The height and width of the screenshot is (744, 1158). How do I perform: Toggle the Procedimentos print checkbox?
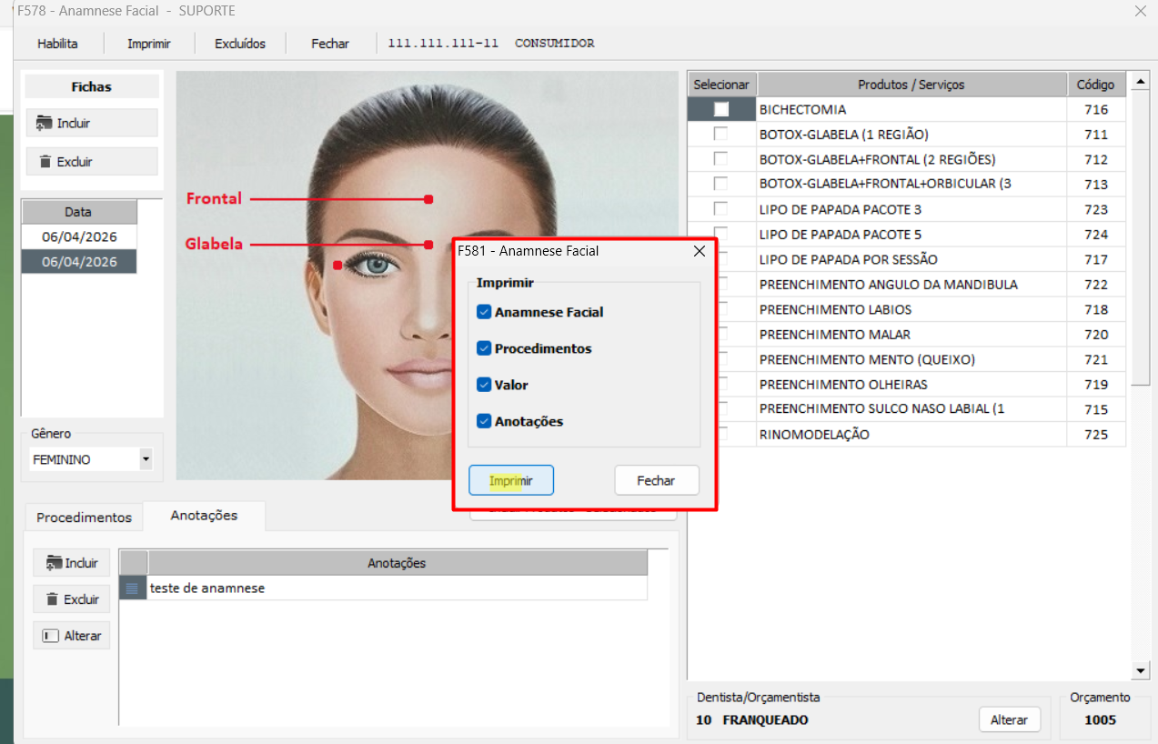[484, 348]
